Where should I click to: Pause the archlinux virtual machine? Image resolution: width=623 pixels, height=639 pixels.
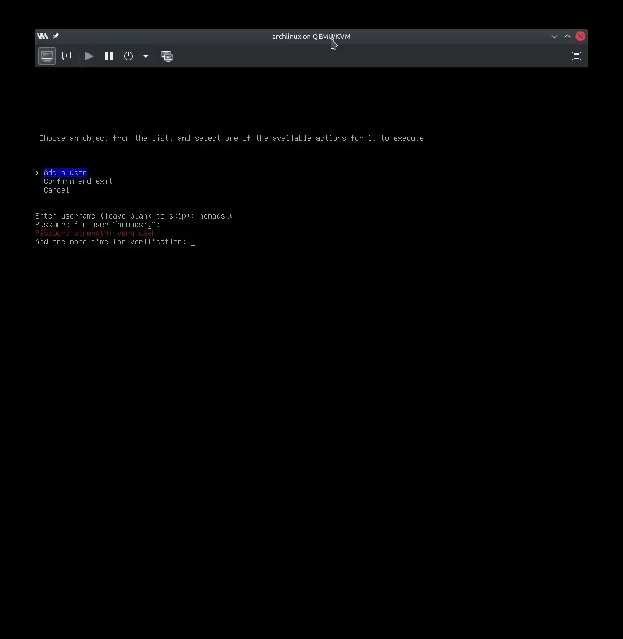pos(109,56)
